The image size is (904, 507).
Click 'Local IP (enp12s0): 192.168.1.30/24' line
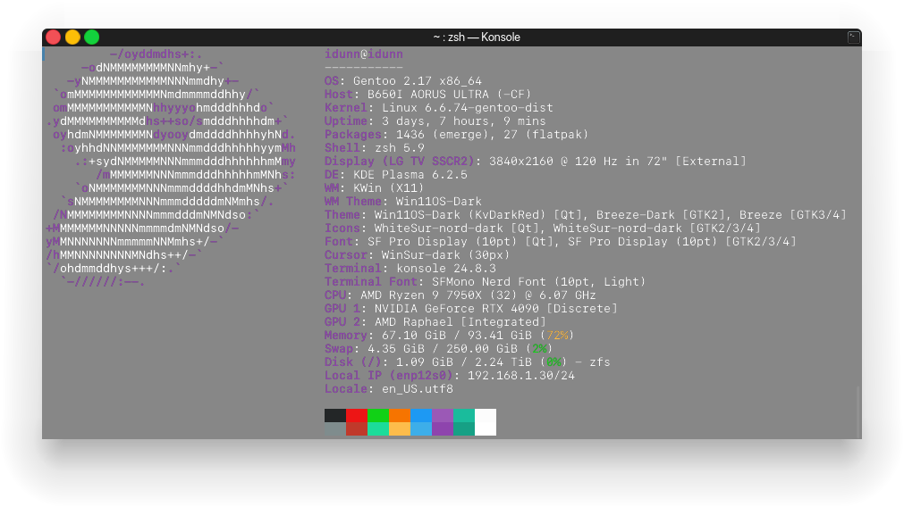(x=449, y=375)
